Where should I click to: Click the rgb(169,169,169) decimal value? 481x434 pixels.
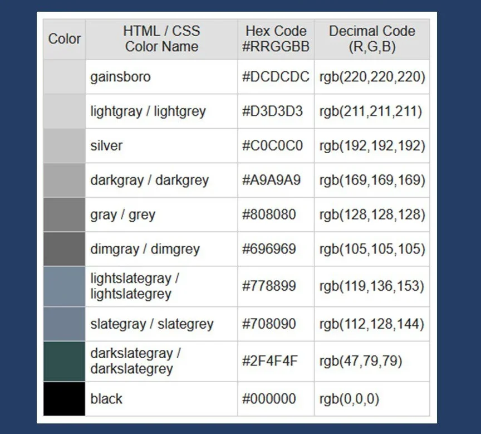click(x=372, y=181)
